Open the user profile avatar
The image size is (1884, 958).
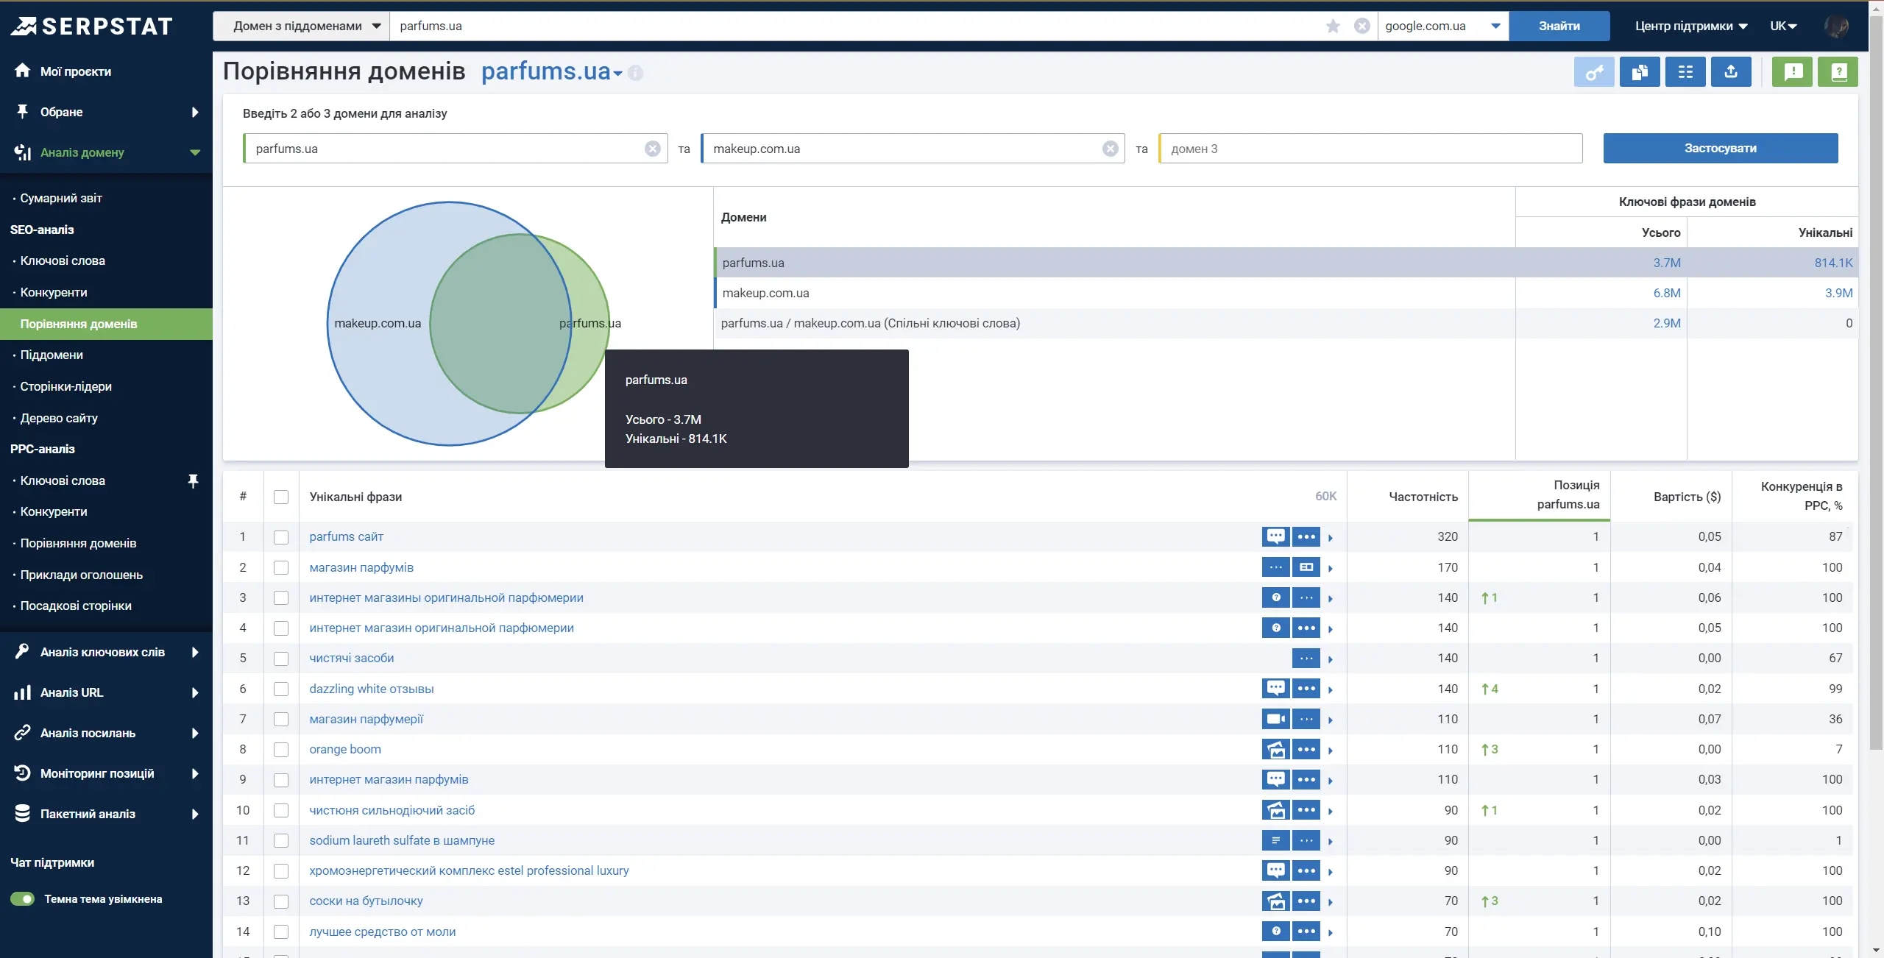(x=1836, y=26)
